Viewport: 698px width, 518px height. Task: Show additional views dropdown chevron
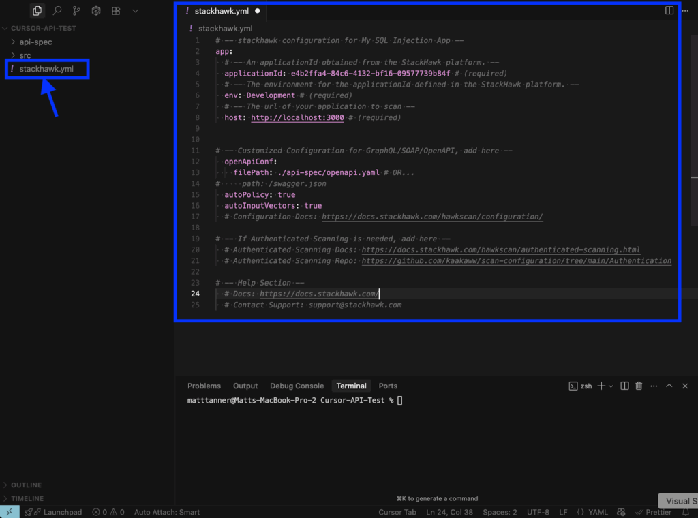[x=136, y=11]
